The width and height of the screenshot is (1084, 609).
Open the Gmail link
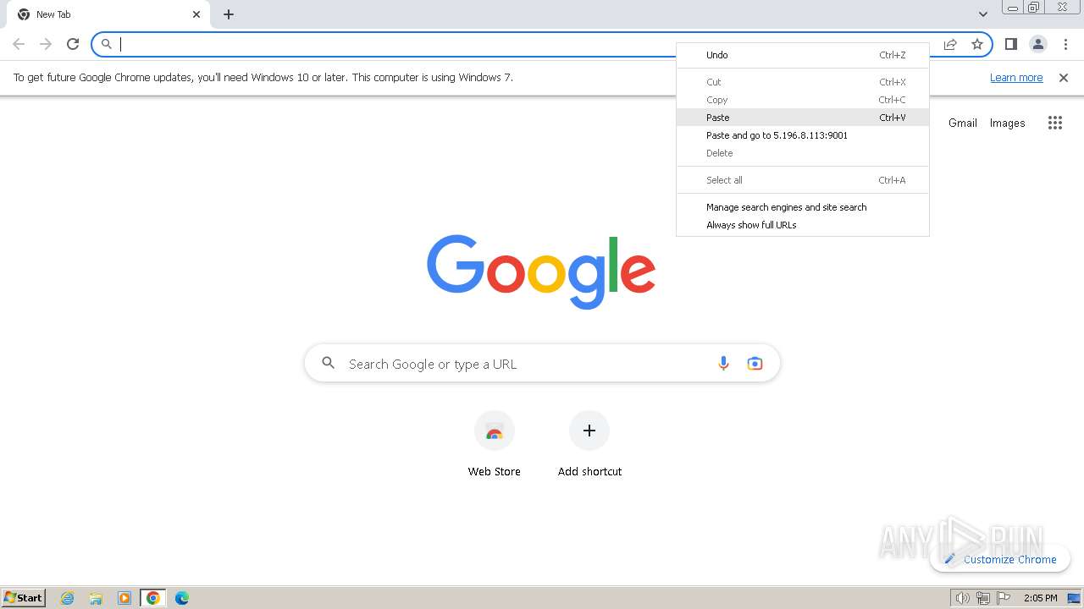(x=963, y=123)
